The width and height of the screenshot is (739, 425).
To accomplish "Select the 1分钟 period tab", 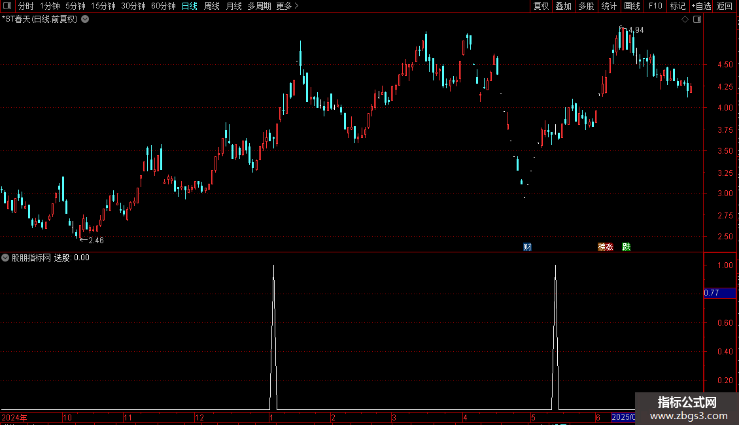I will [x=50, y=6].
